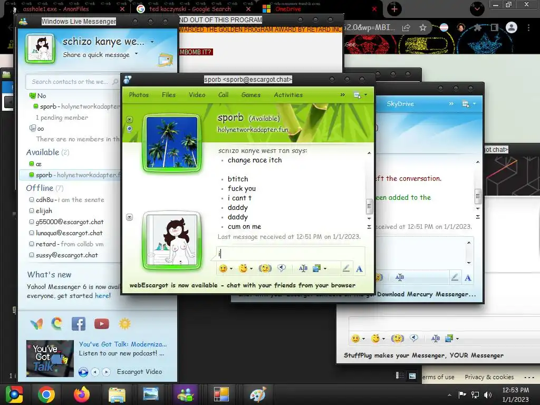540x405 pixels.
Task: Start Video from the sporb chat toolbar
Action: coord(197,95)
